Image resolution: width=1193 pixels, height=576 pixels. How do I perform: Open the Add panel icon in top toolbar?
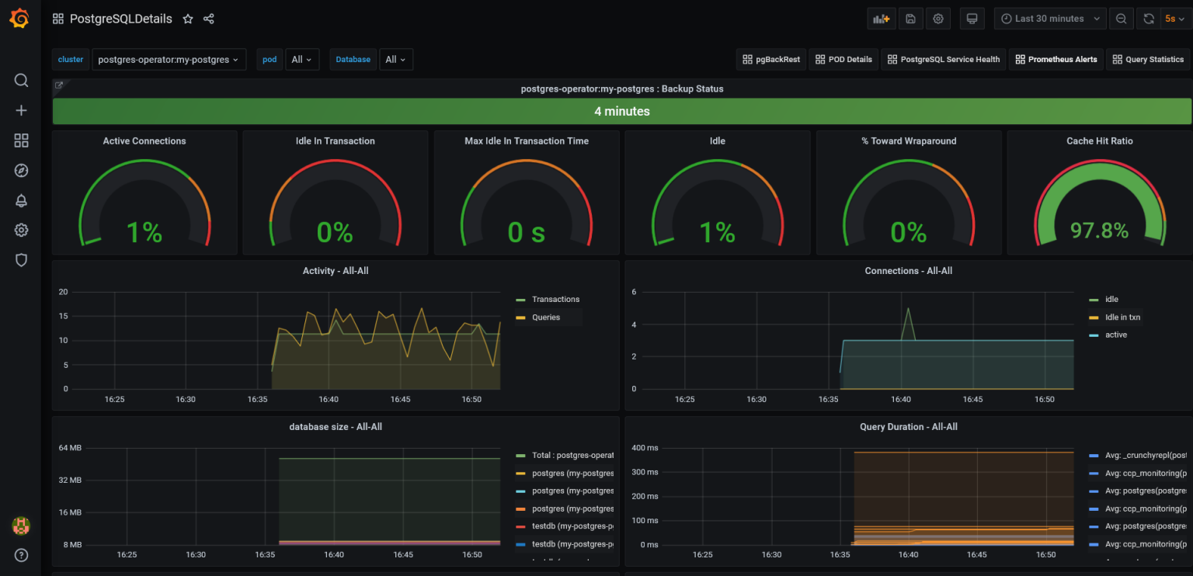pos(881,18)
